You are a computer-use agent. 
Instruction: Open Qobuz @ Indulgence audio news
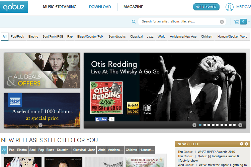click(x=208, y=158)
